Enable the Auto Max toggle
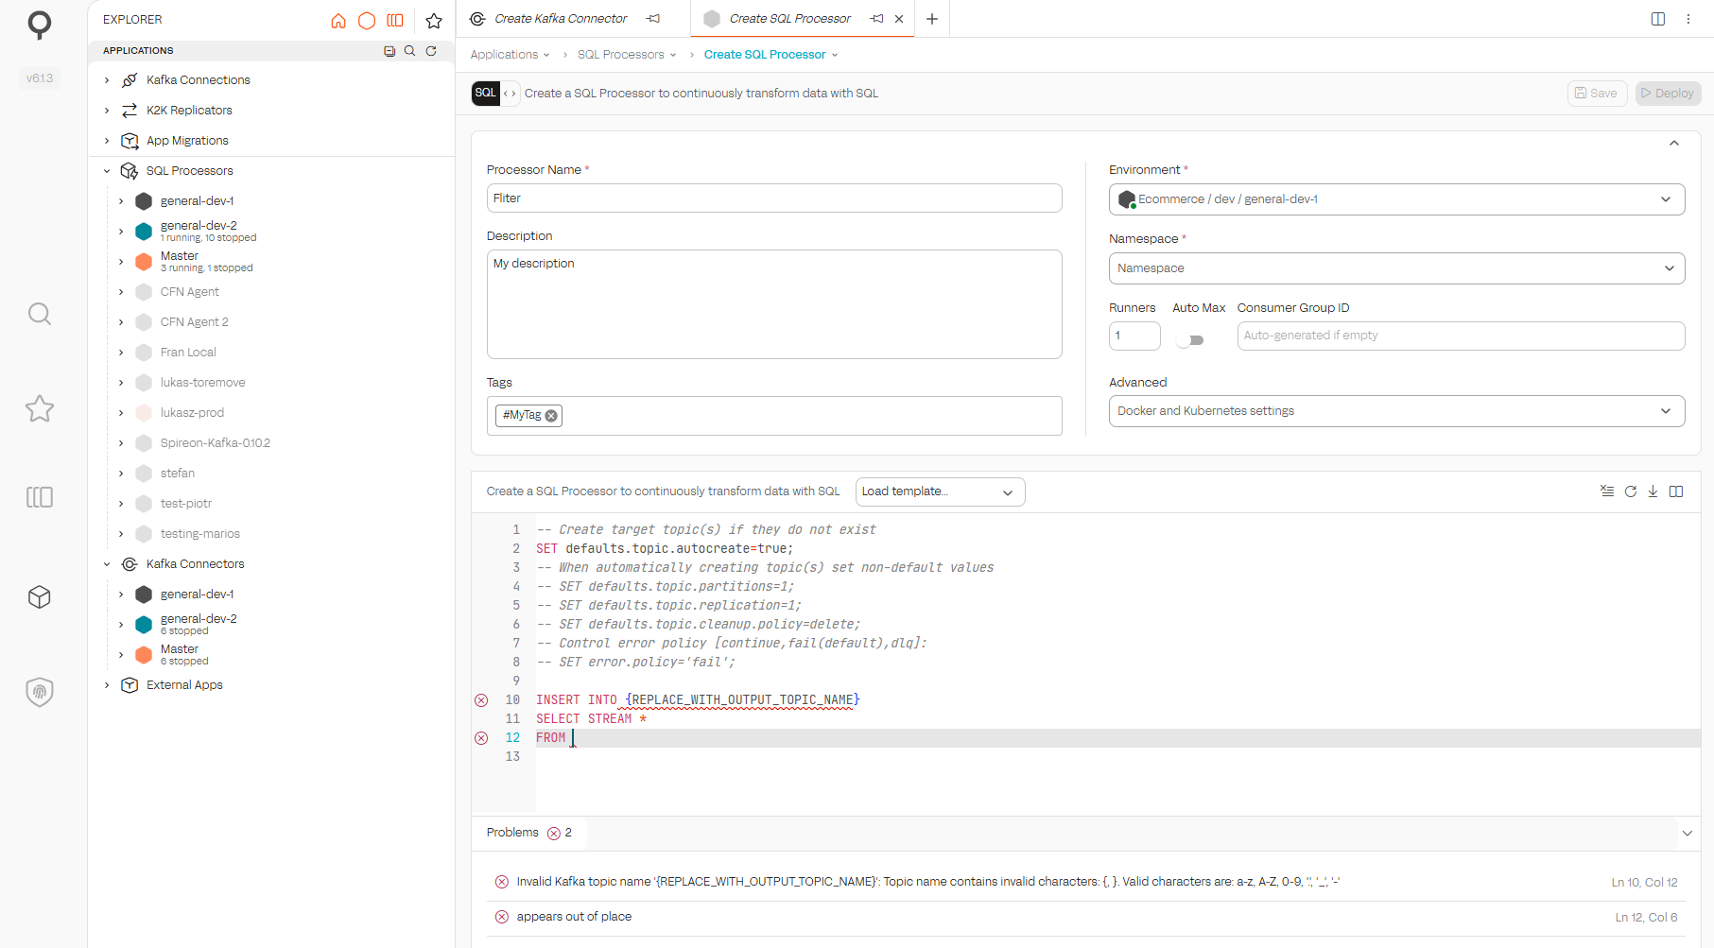The height and width of the screenshot is (948, 1714). point(1190,340)
